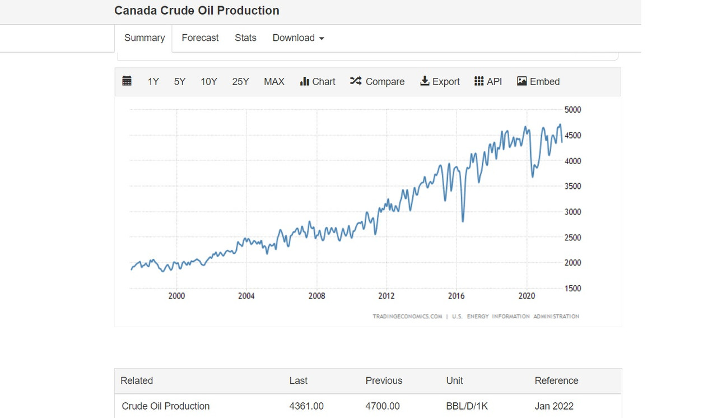
Task: Click the 2008 x-axis label
Action: tap(316, 296)
